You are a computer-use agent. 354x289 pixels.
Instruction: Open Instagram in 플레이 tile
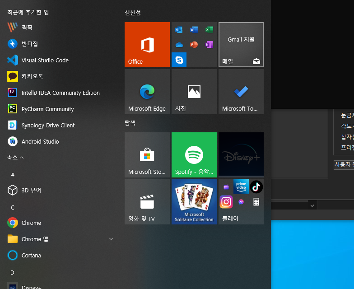pyautogui.click(x=226, y=202)
